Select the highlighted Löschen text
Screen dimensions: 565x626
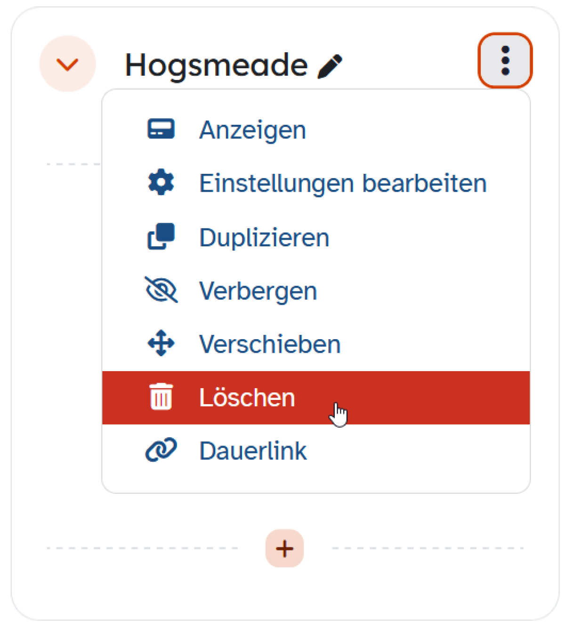(247, 398)
